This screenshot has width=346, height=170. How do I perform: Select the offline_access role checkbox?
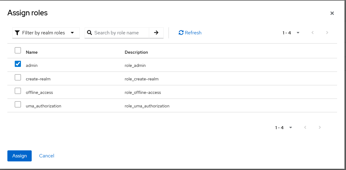[18, 91]
